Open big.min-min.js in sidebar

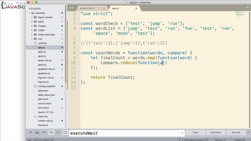46,78
